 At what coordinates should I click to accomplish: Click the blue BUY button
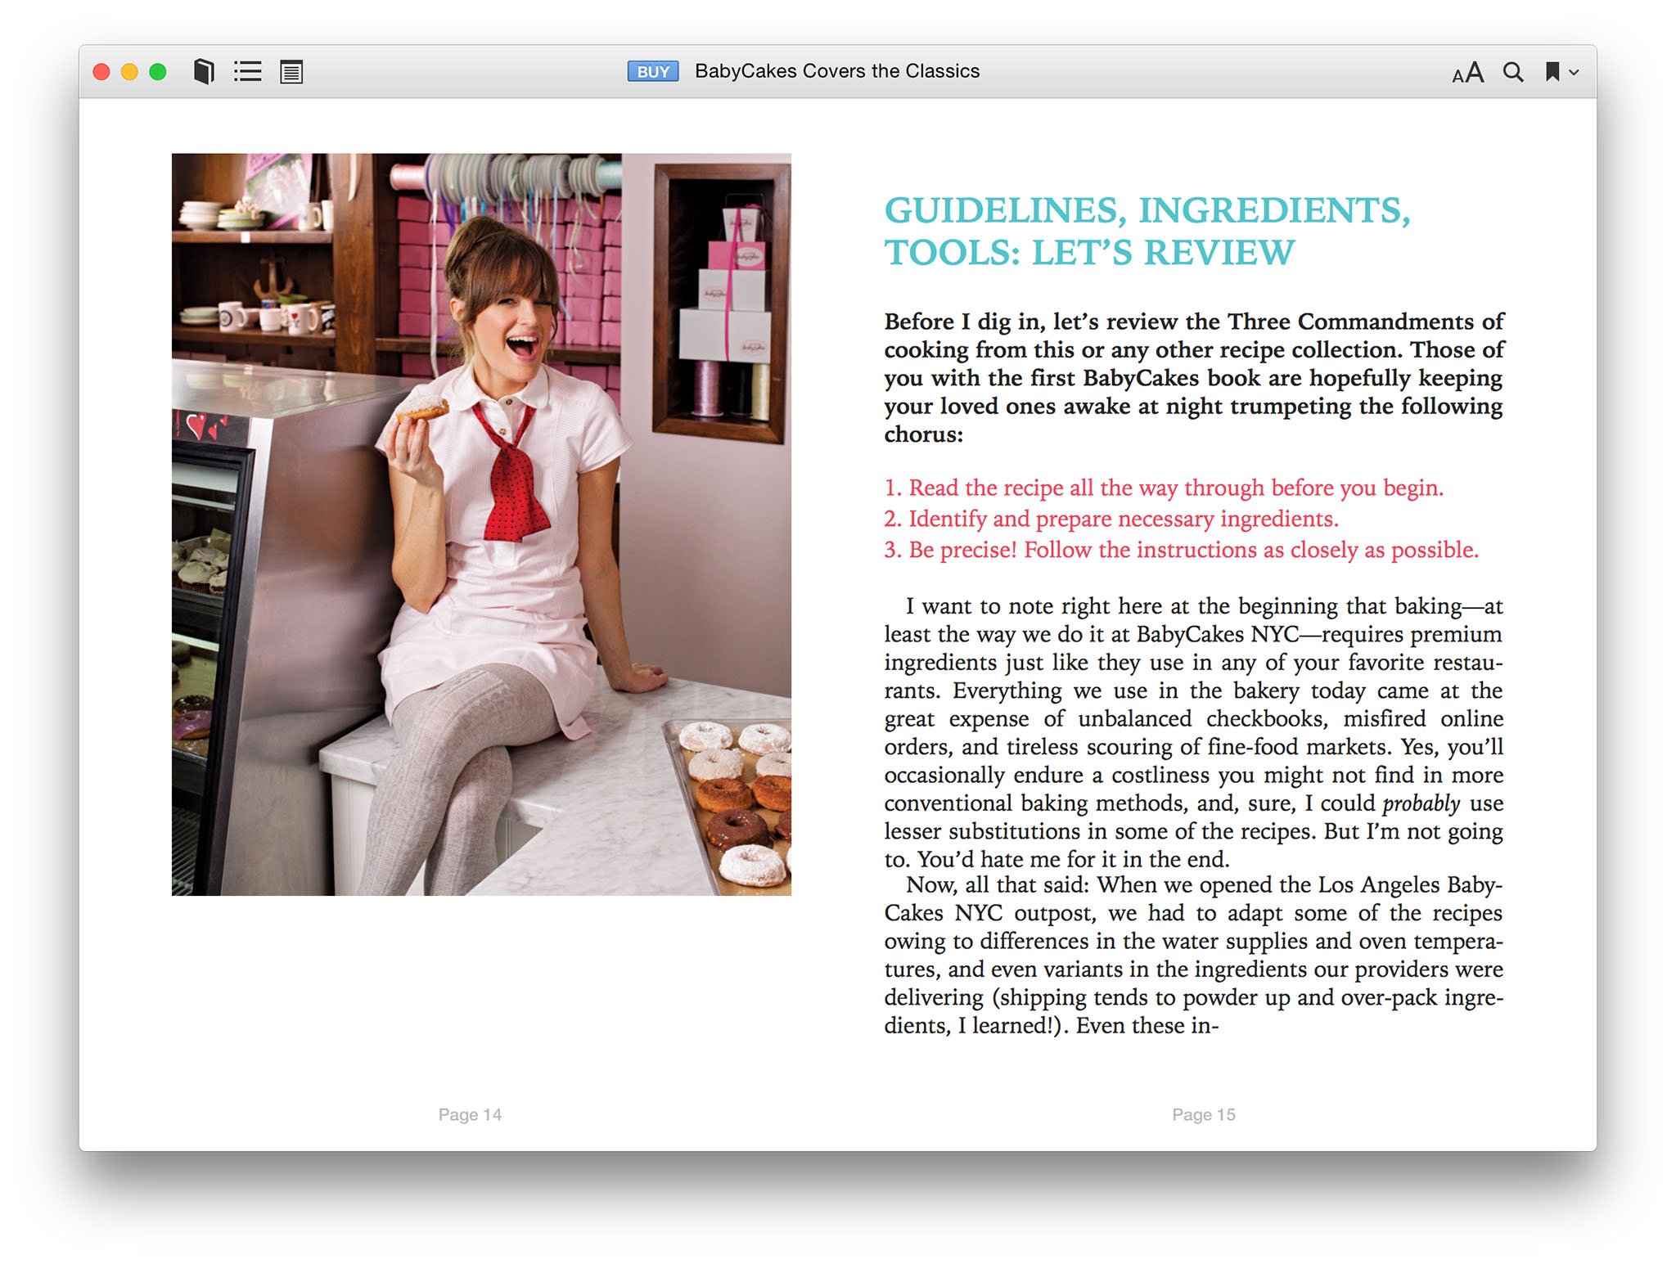652,71
